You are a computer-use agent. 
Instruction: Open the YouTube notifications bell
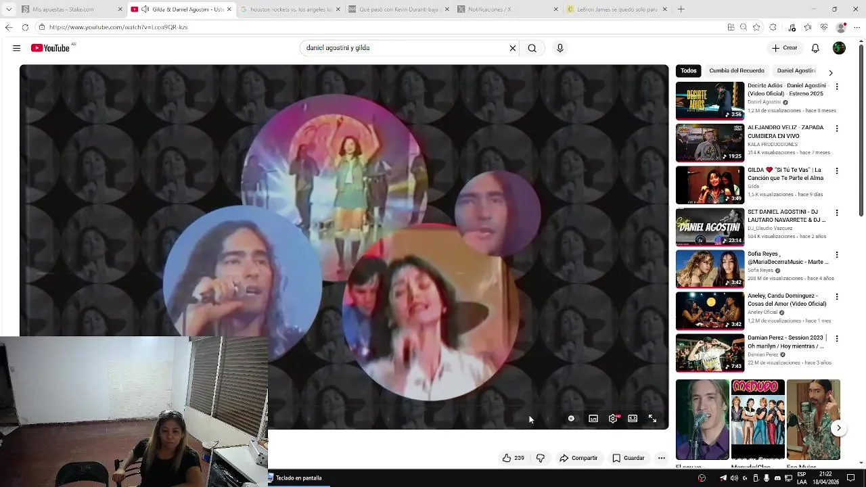pyautogui.click(x=815, y=48)
